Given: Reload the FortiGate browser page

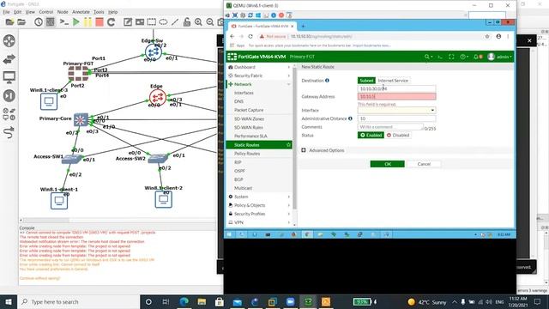Looking at the screenshot, I should [250, 36].
